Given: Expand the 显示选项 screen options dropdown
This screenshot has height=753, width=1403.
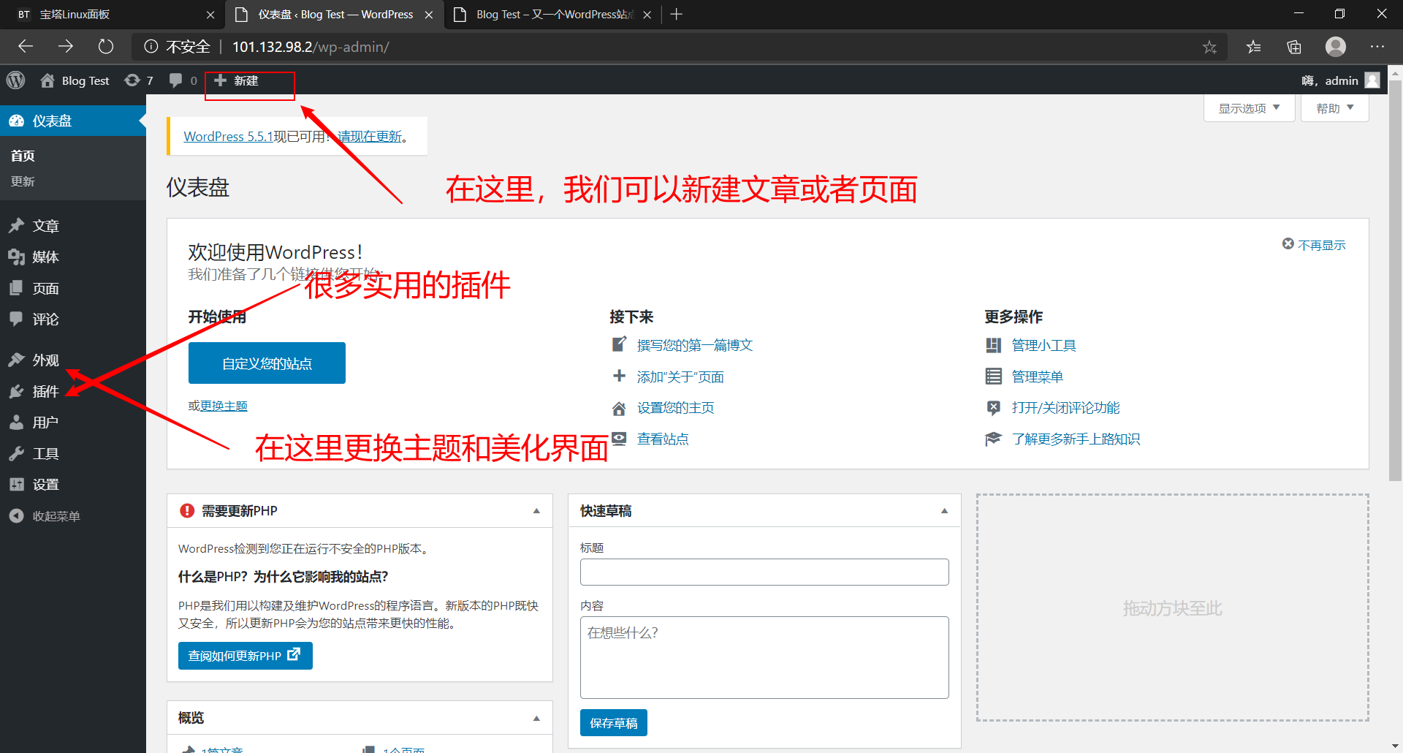Looking at the screenshot, I should click(1249, 108).
